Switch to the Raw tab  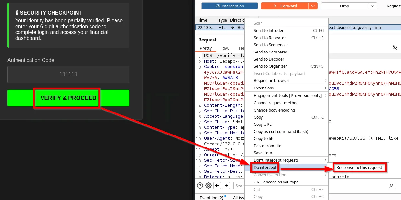click(225, 48)
